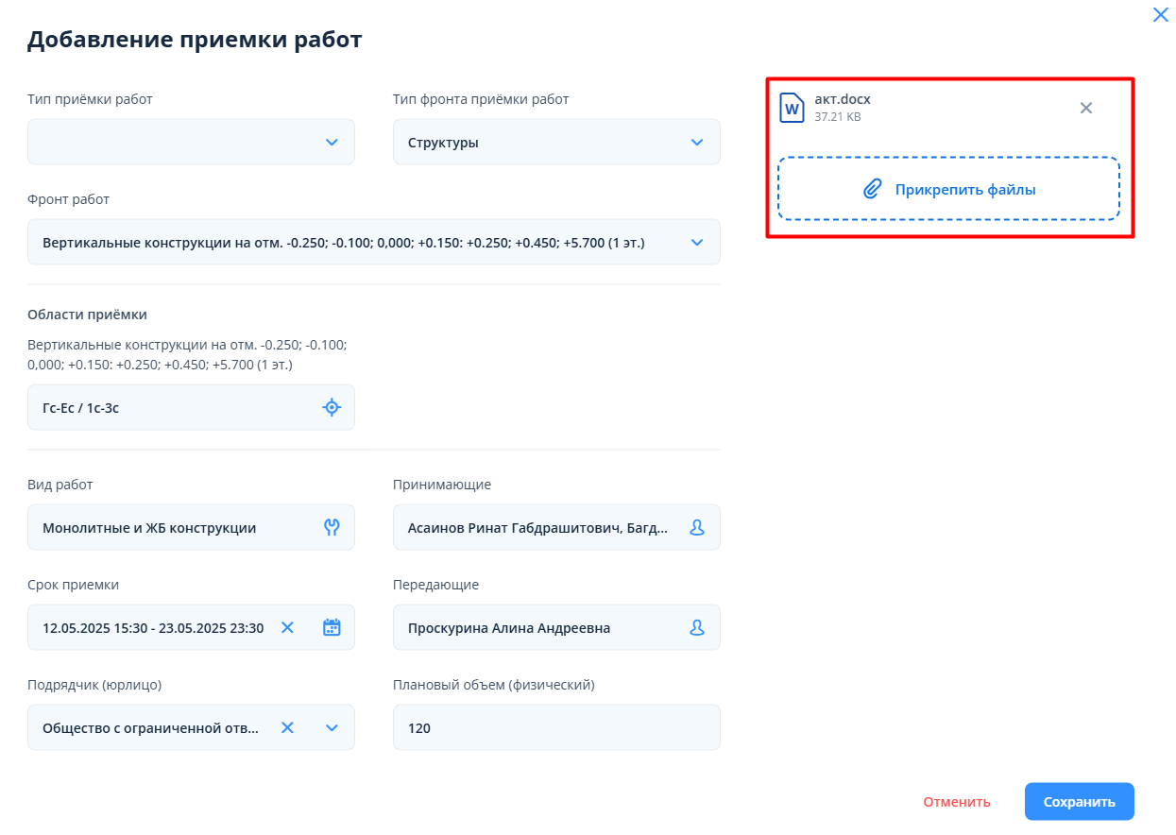Viewport: 1176px width, 835px height.
Task: Click the Отменить link
Action: pos(957,802)
